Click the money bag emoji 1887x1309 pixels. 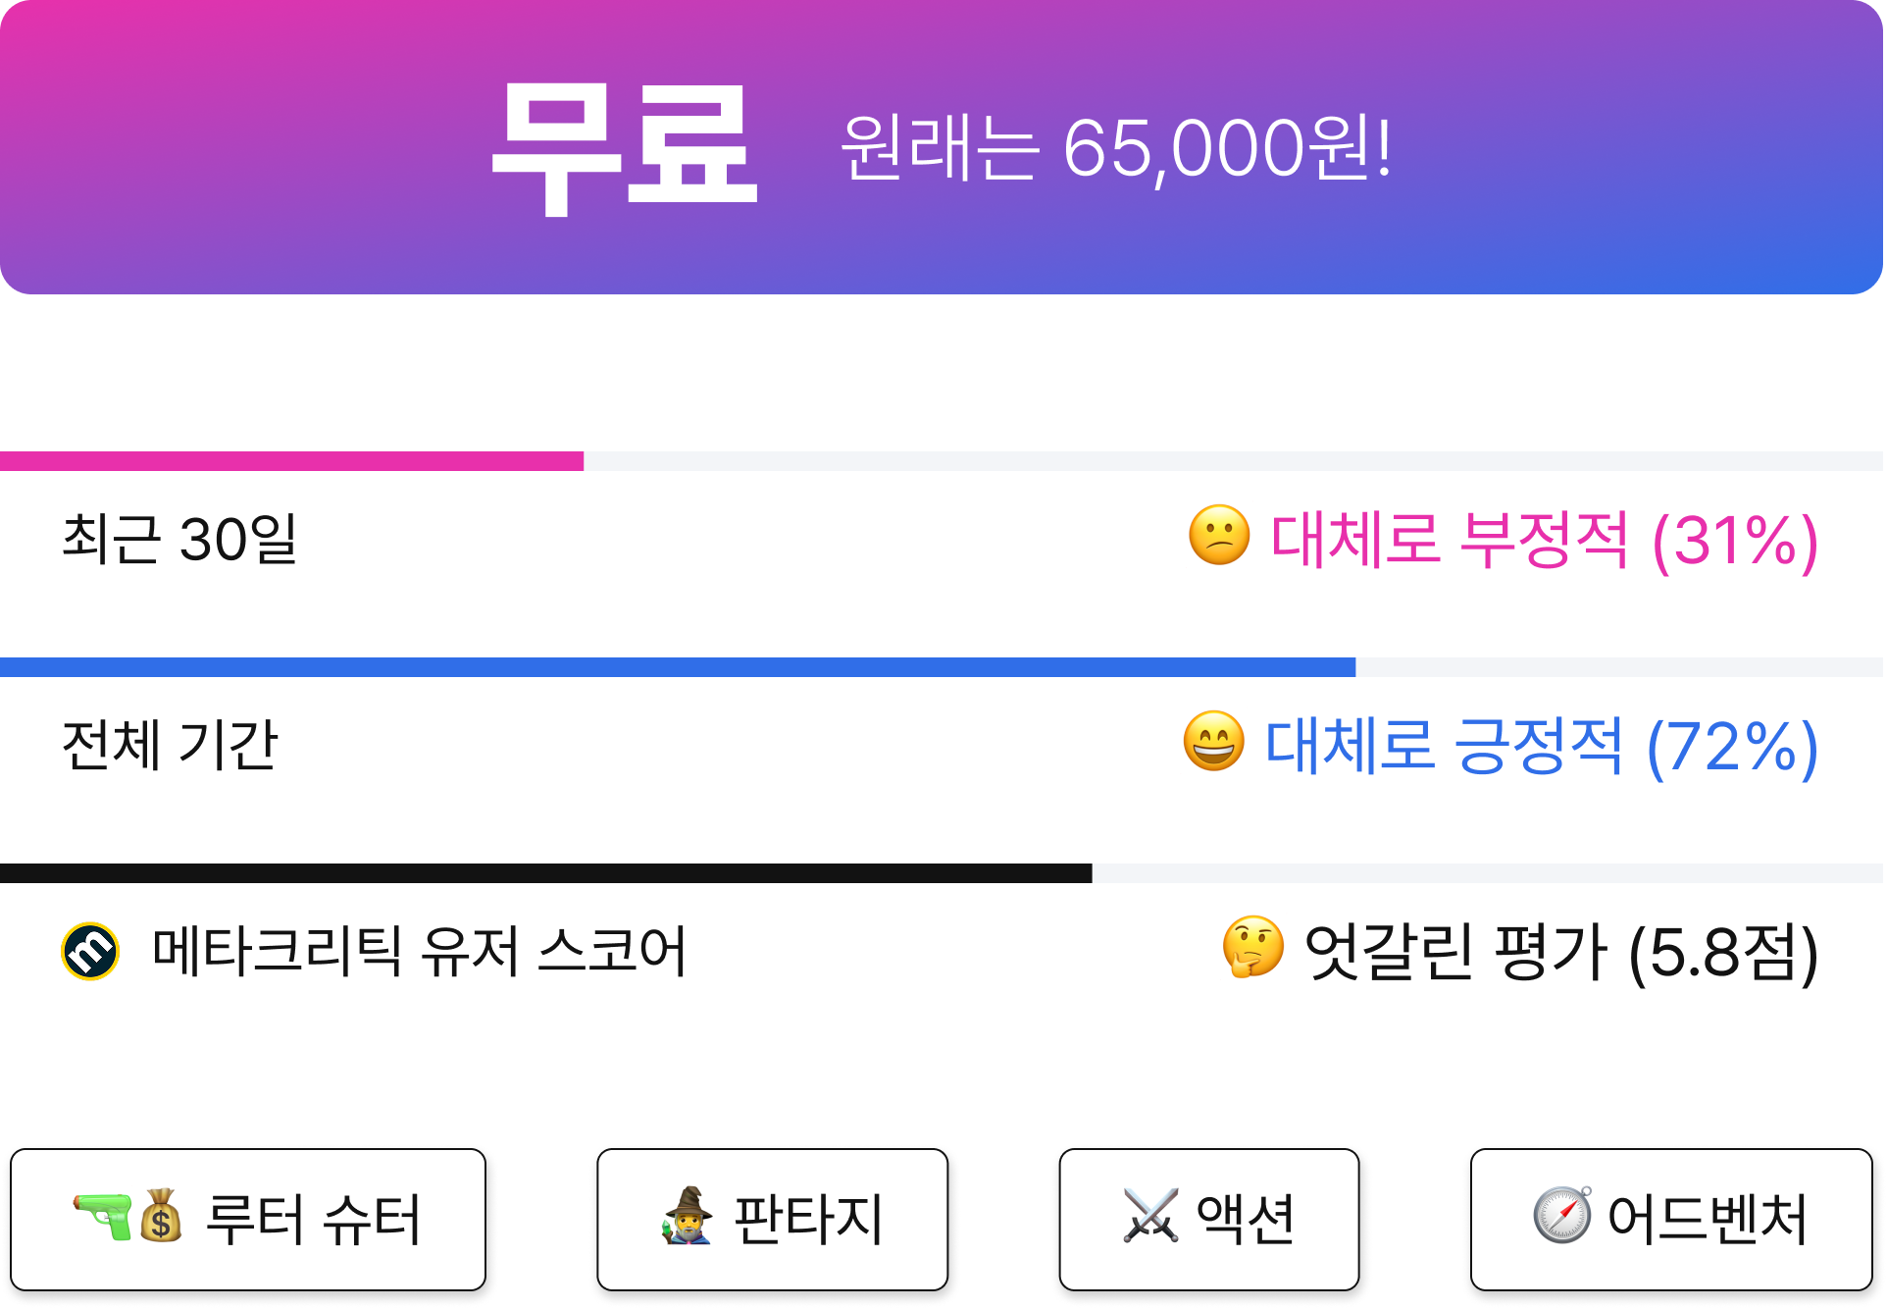(x=161, y=1216)
